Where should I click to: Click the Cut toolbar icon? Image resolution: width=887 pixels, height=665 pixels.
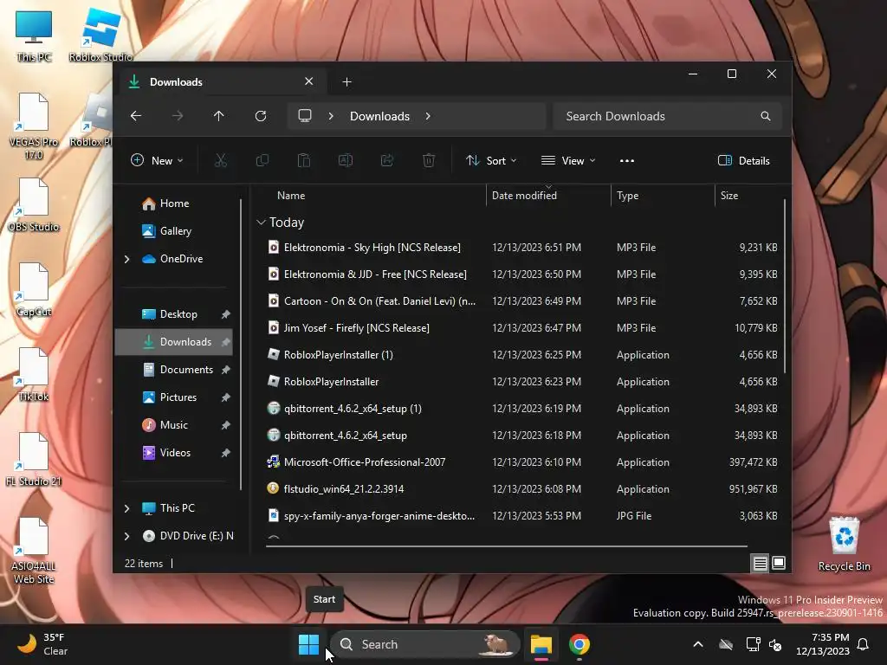coord(221,160)
